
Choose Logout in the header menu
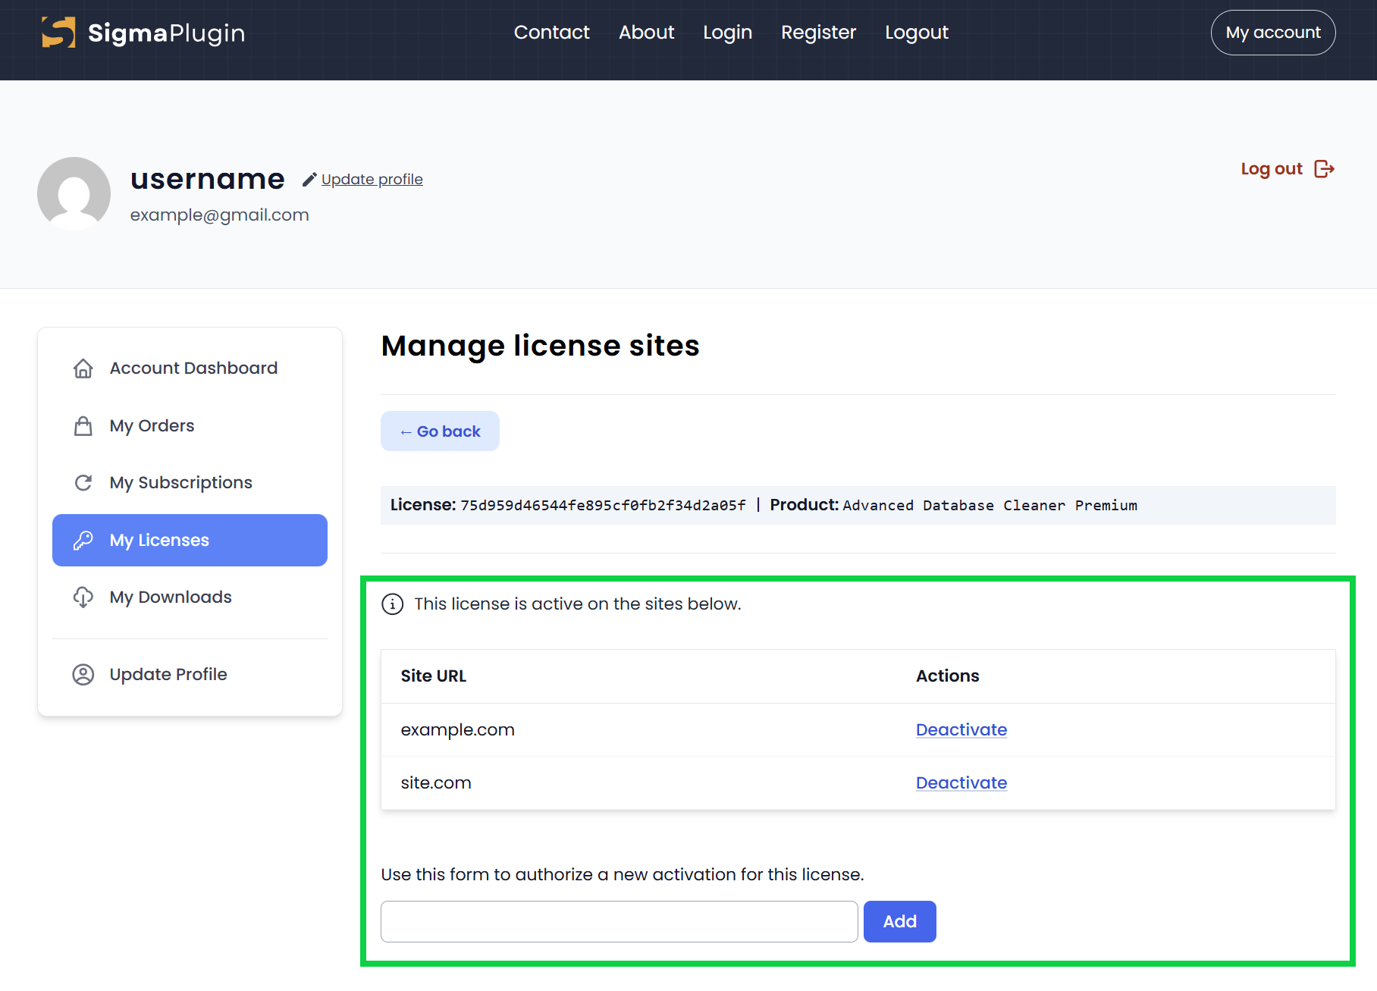pos(917,33)
